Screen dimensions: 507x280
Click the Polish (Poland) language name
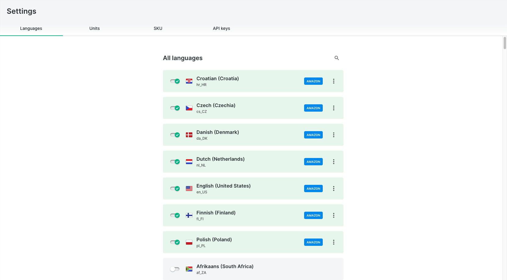click(x=214, y=239)
